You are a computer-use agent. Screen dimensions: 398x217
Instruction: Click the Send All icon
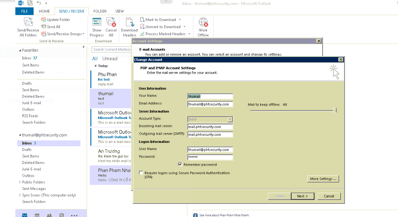pos(44,27)
